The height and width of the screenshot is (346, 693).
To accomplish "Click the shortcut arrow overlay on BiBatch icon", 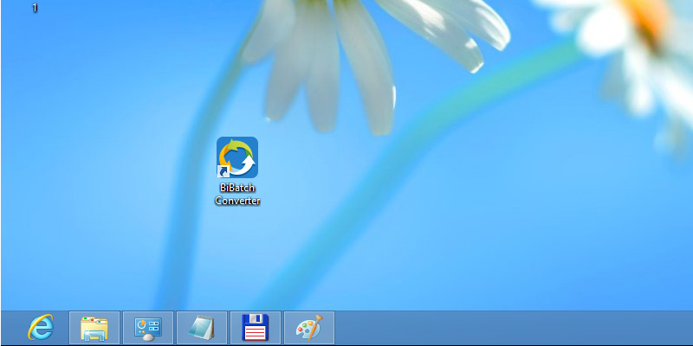I will click(223, 172).
